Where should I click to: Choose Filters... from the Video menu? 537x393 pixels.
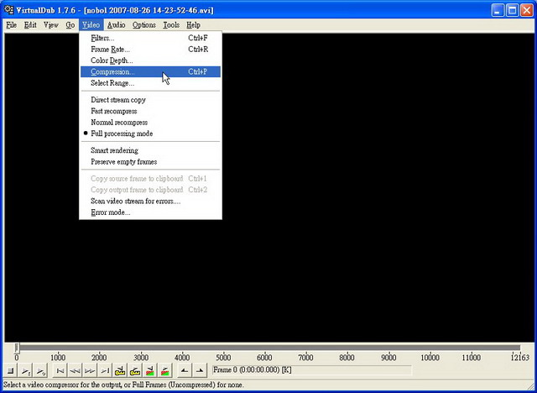tap(150, 38)
